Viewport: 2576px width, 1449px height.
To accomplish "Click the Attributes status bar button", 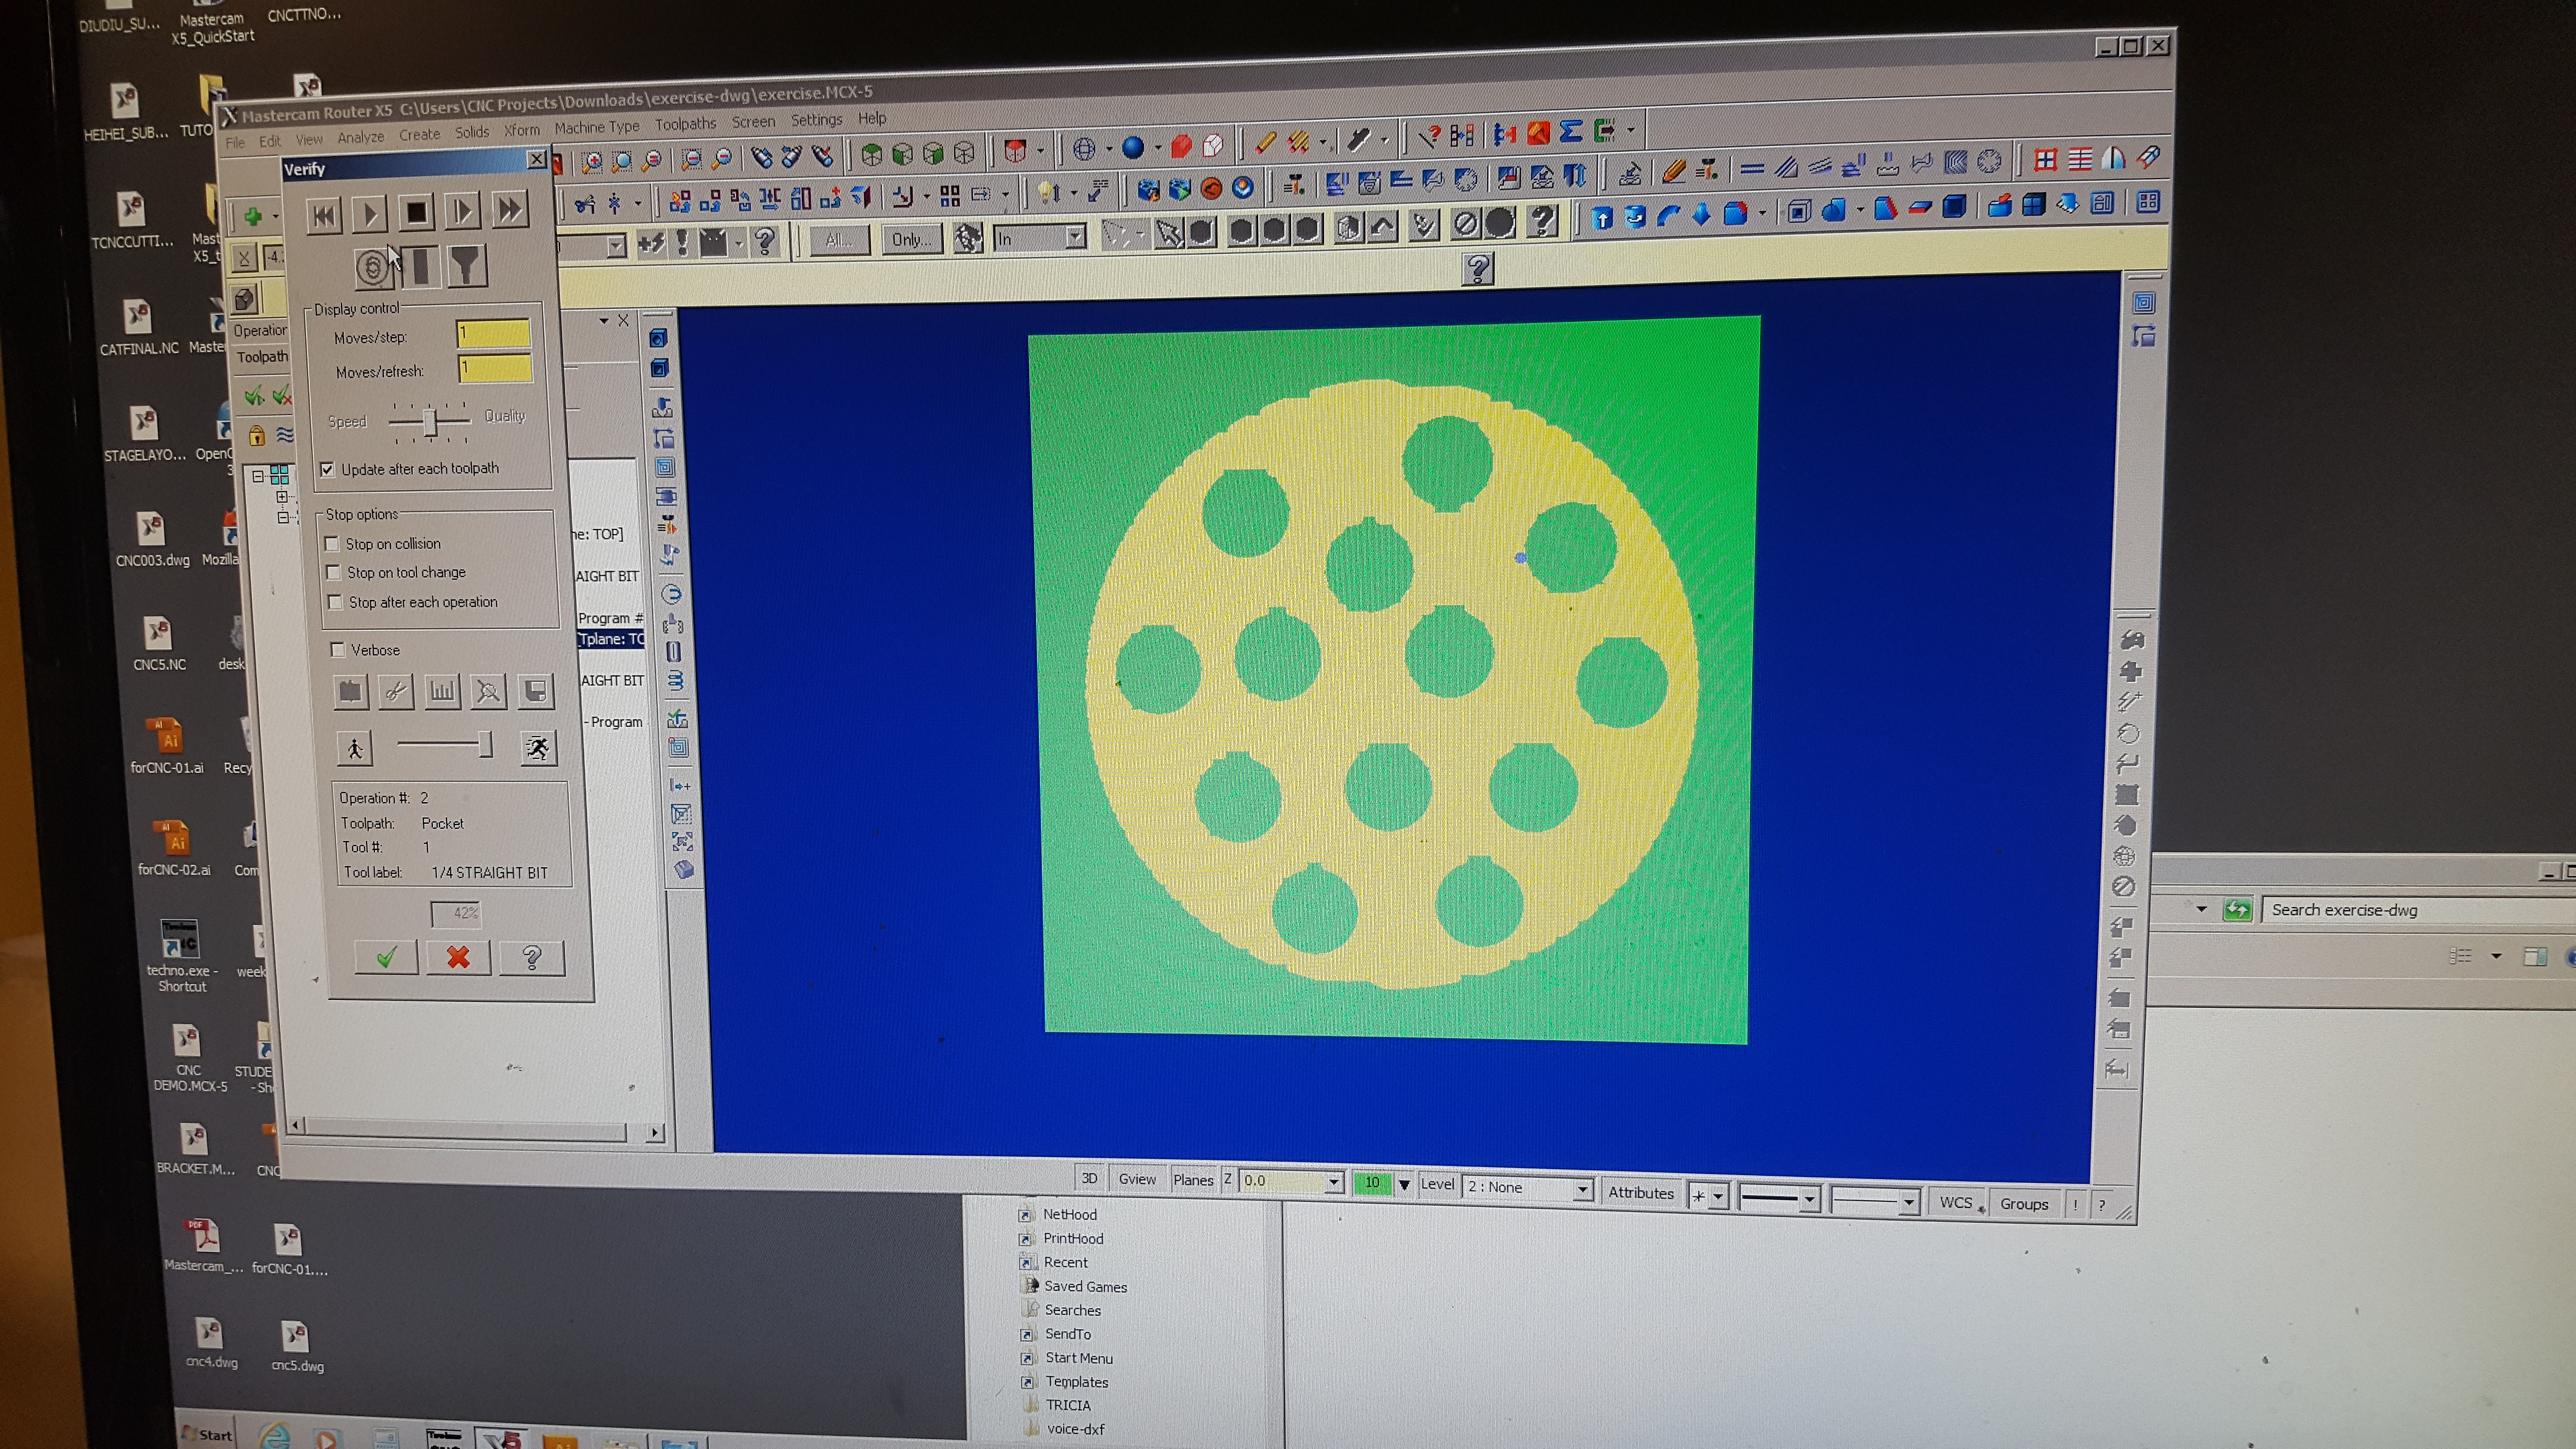I will (1641, 1192).
